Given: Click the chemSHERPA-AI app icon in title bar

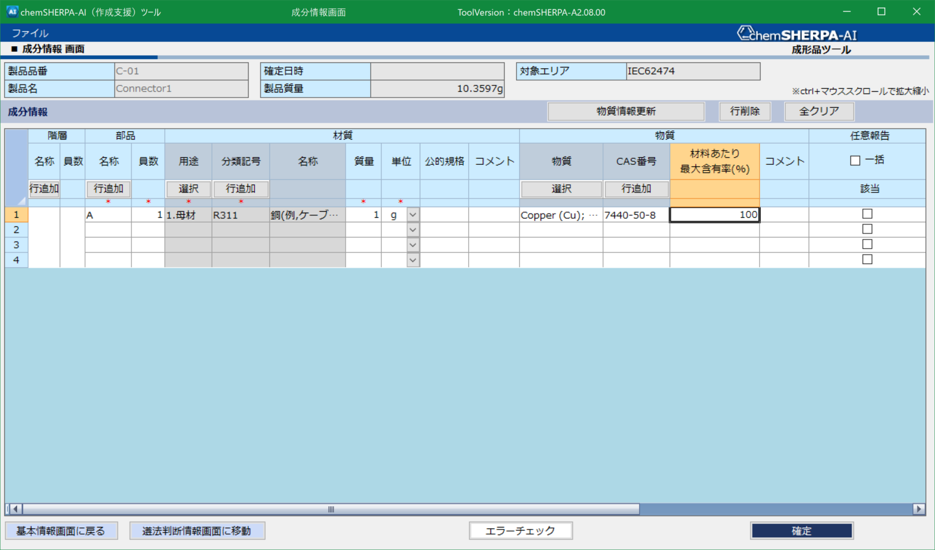Looking at the screenshot, I should pyautogui.click(x=12, y=12).
